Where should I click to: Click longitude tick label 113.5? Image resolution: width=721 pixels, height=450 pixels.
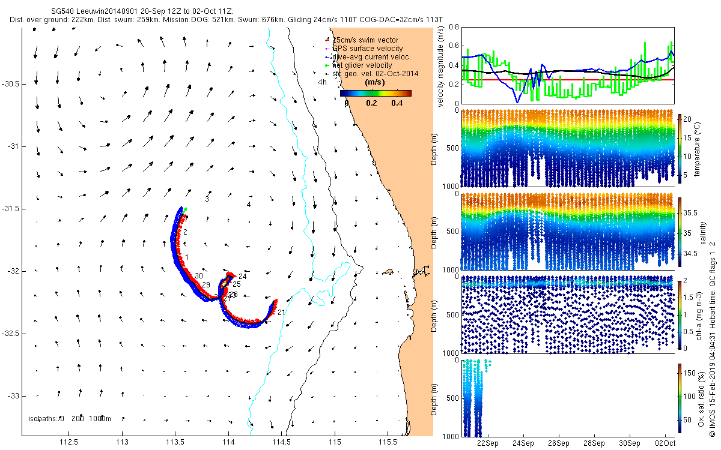(x=175, y=443)
